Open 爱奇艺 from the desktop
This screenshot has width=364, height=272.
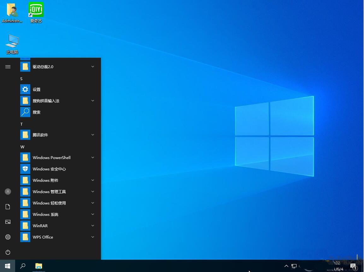pyautogui.click(x=35, y=9)
